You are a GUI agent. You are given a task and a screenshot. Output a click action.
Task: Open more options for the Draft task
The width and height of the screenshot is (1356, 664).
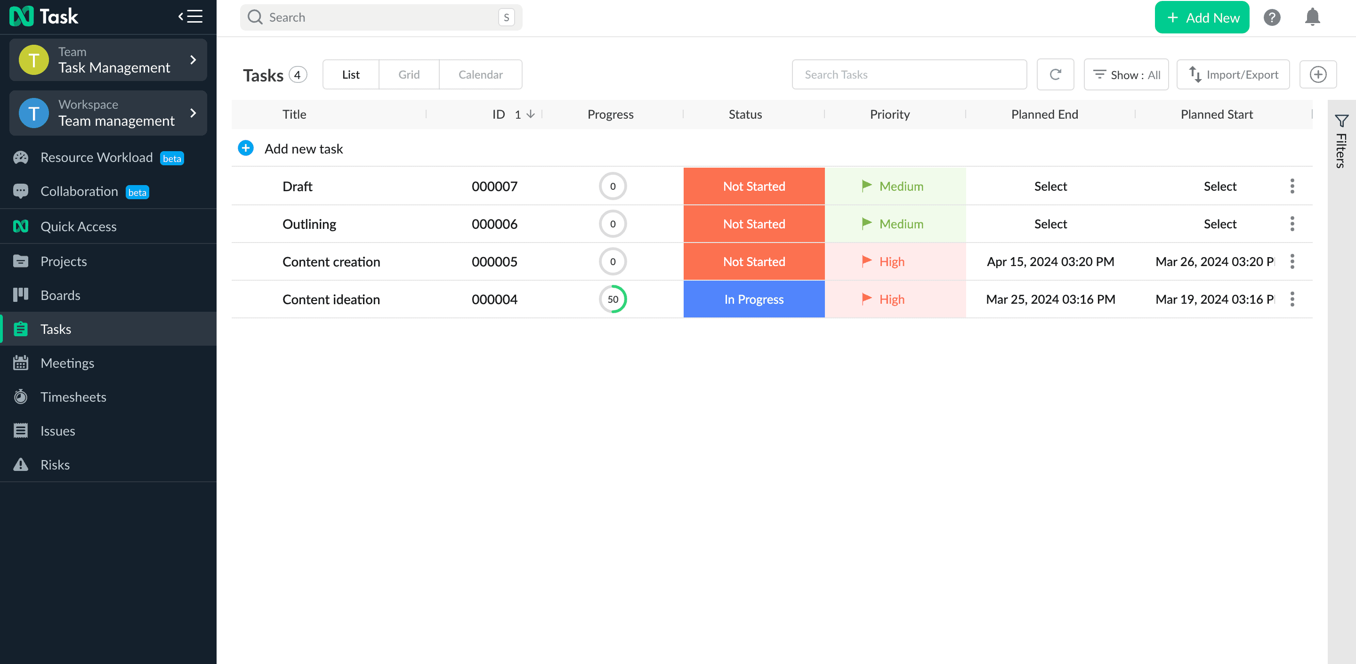coord(1292,186)
